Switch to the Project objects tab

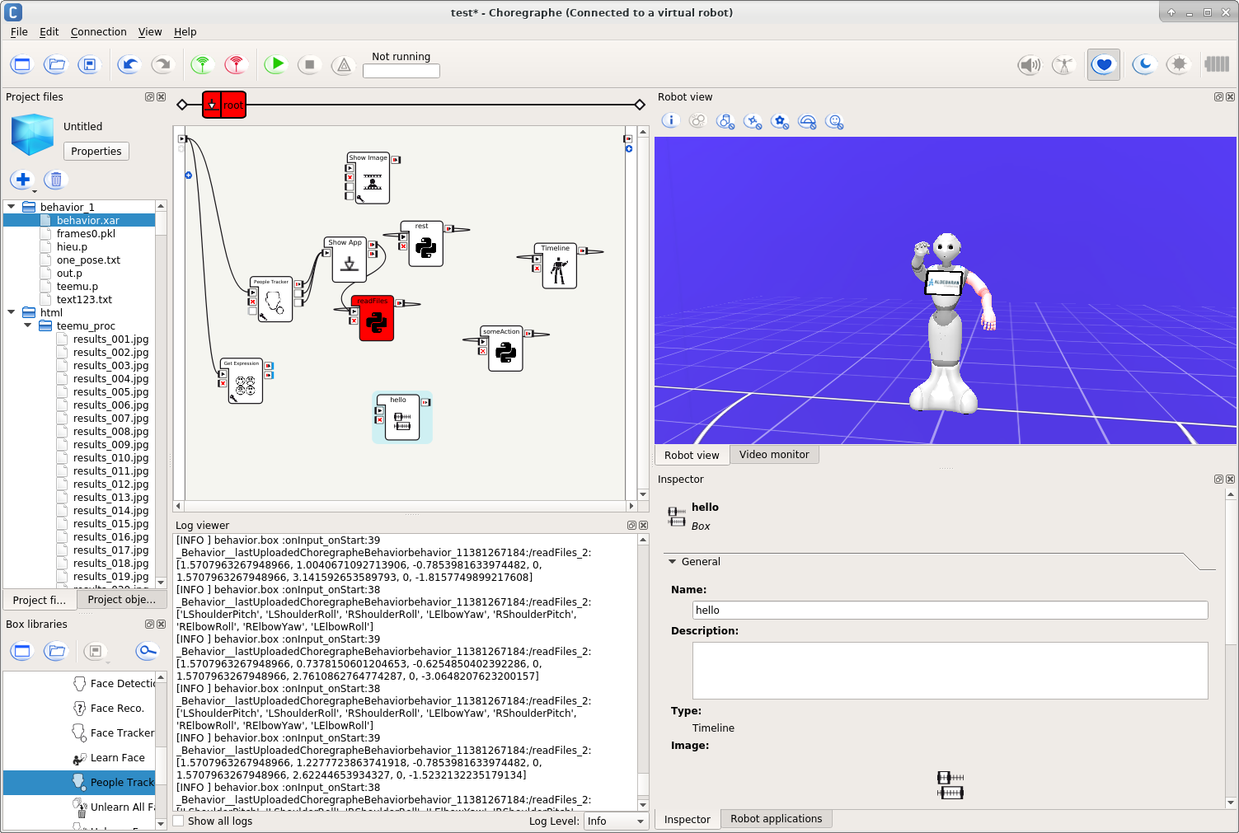122,599
